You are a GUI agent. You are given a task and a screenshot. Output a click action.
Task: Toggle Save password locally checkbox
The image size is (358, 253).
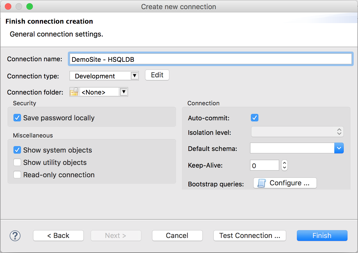coord(17,118)
